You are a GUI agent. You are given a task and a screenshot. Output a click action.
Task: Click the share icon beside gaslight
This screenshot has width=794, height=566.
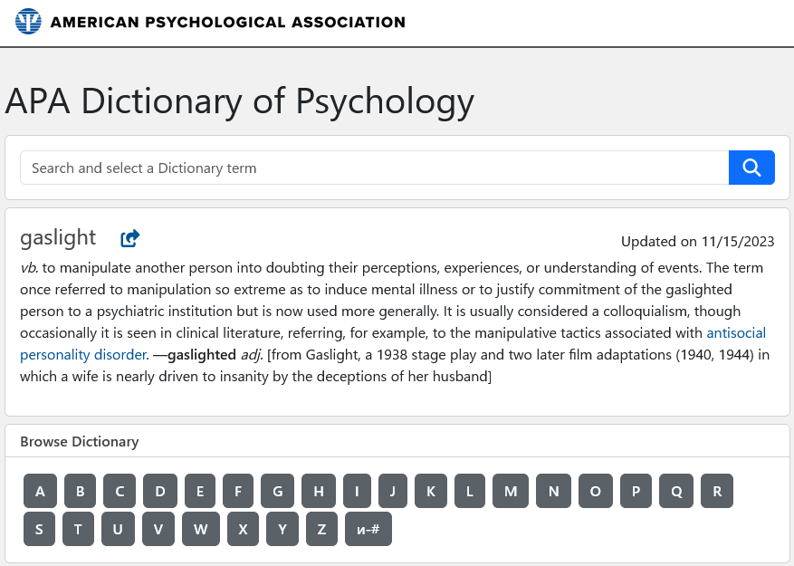(x=130, y=238)
